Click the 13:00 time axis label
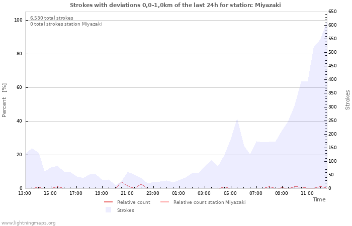 pyautogui.click(x=25, y=193)
